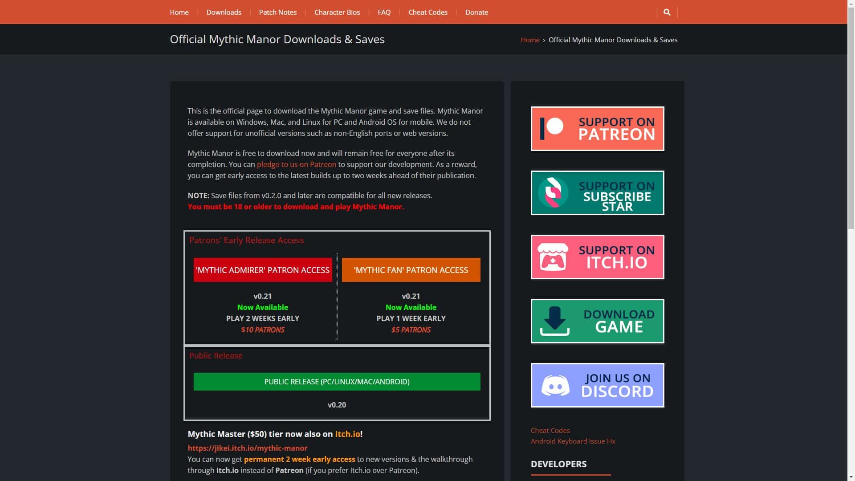This screenshot has width=855, height=481.
Task: Click the Cheat Codes sidebar link
Action: (550, 430)
